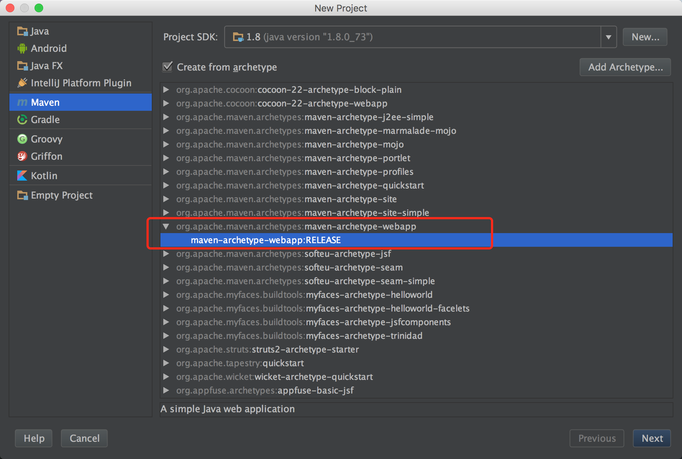Image resolution: width=682 pixels, height=459 pixels.
Task: Select the Griffon icon
Action: pos(22,156)
